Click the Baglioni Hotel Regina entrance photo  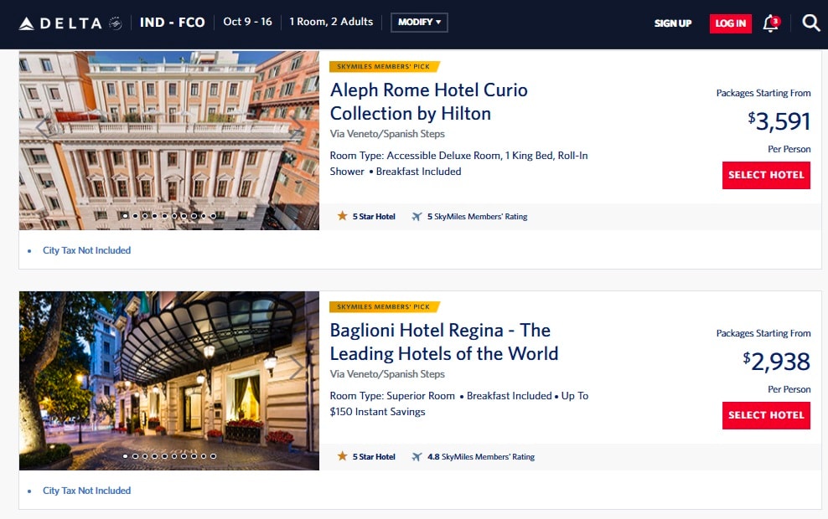click(x=169, y=381)
